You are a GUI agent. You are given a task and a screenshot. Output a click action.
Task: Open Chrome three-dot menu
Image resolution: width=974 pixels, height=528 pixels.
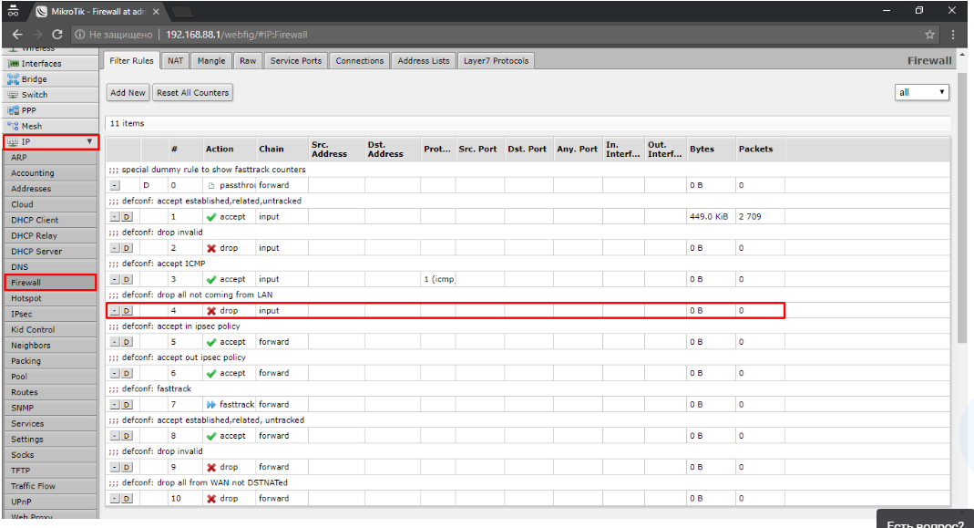pyautogui.click(x=953, y=35)
